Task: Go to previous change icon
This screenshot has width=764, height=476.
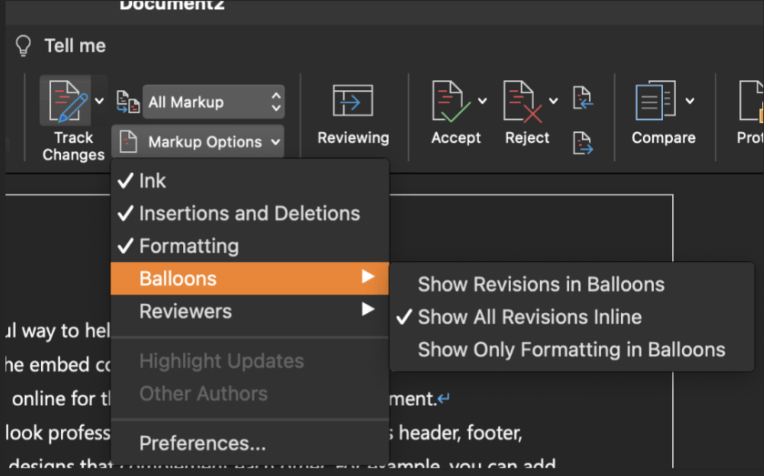Action: 583,97
